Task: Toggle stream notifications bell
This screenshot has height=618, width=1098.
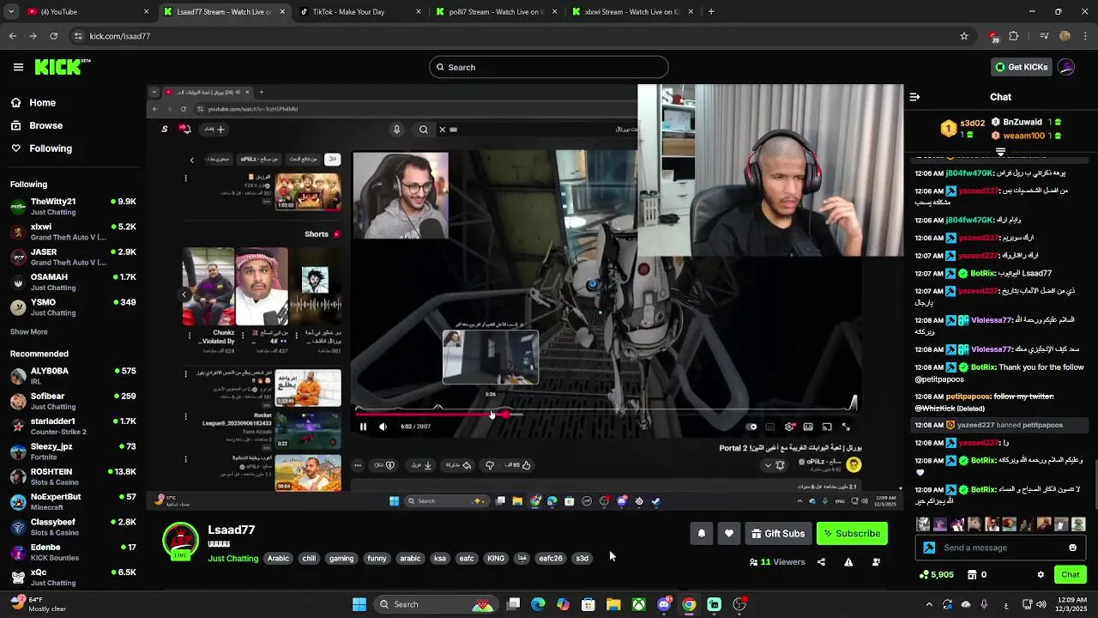Action: point(702,534)
